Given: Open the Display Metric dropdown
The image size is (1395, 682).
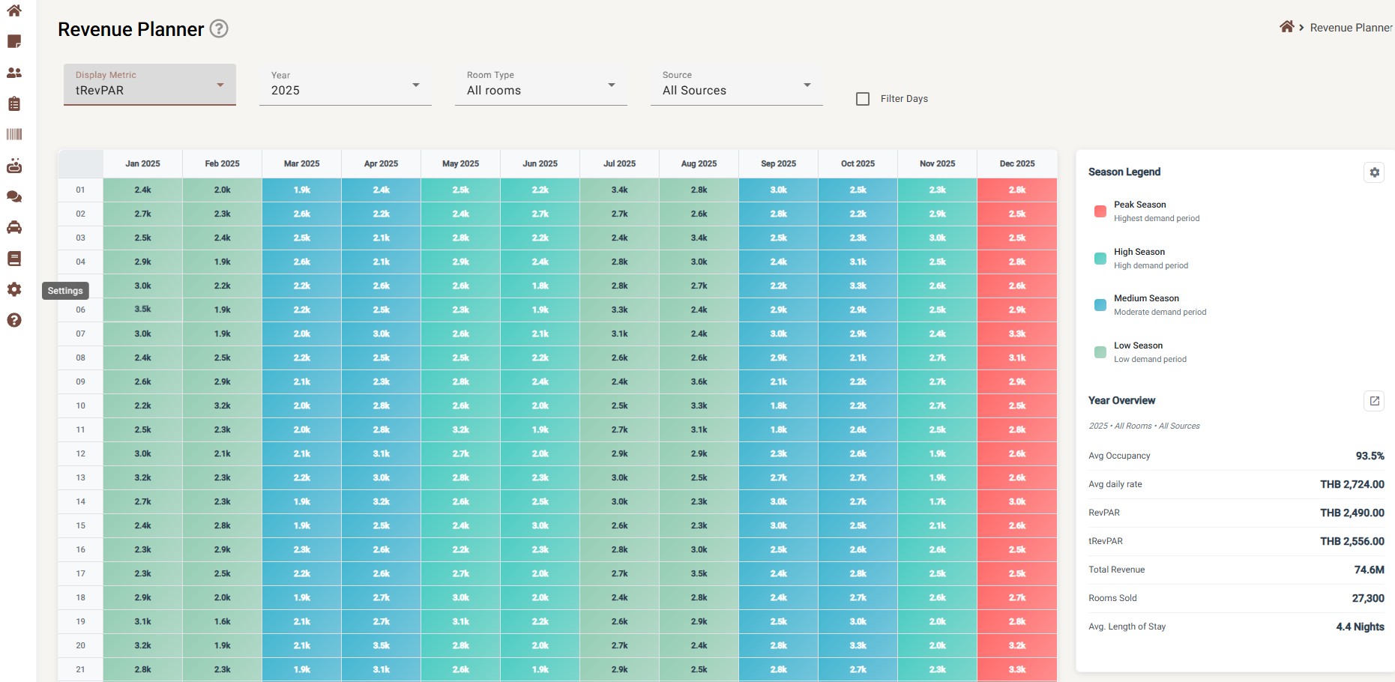Looking at the screenshot, I should 150,85.
